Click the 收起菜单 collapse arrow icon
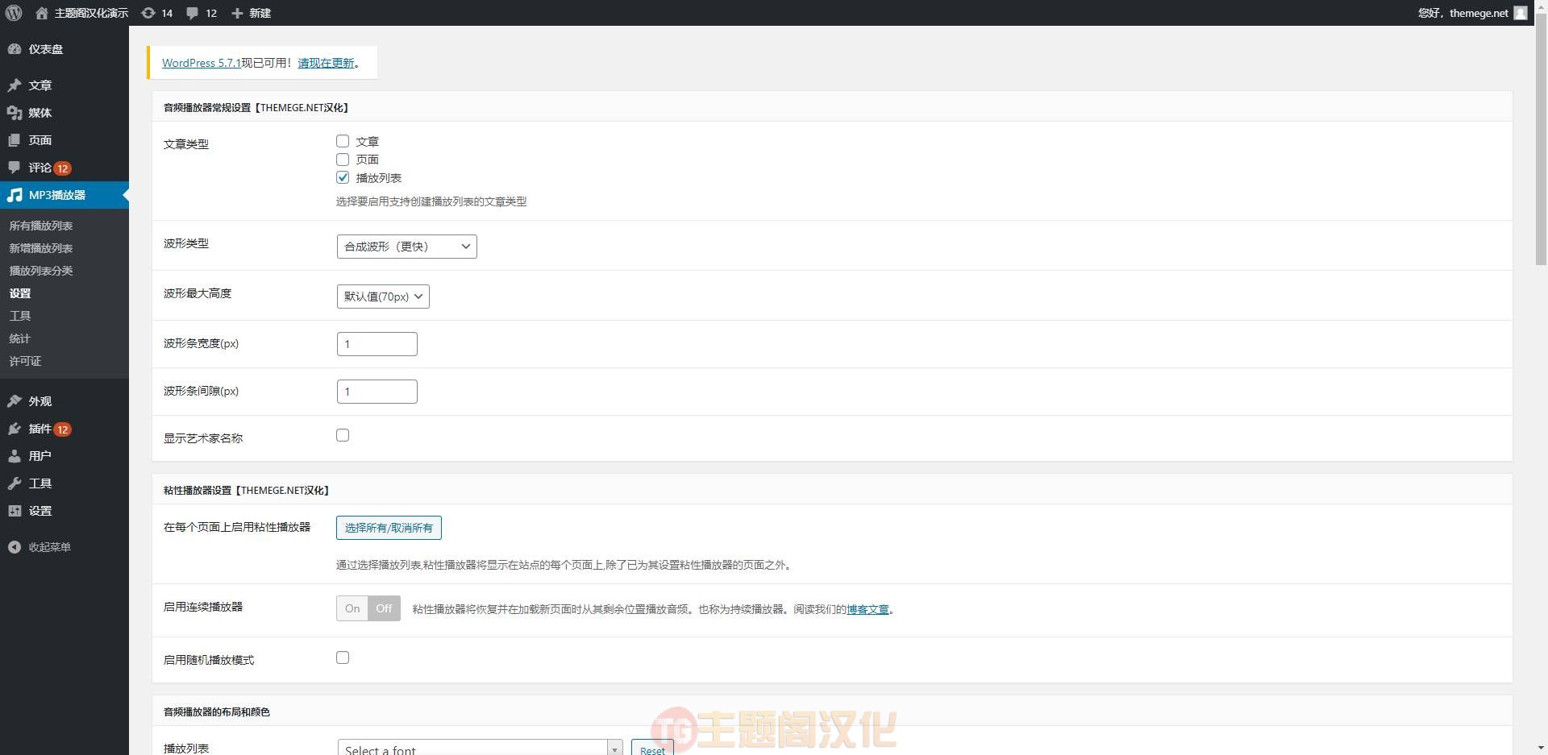The width and height of the screenshot is (1548, 755). point(15,547)
